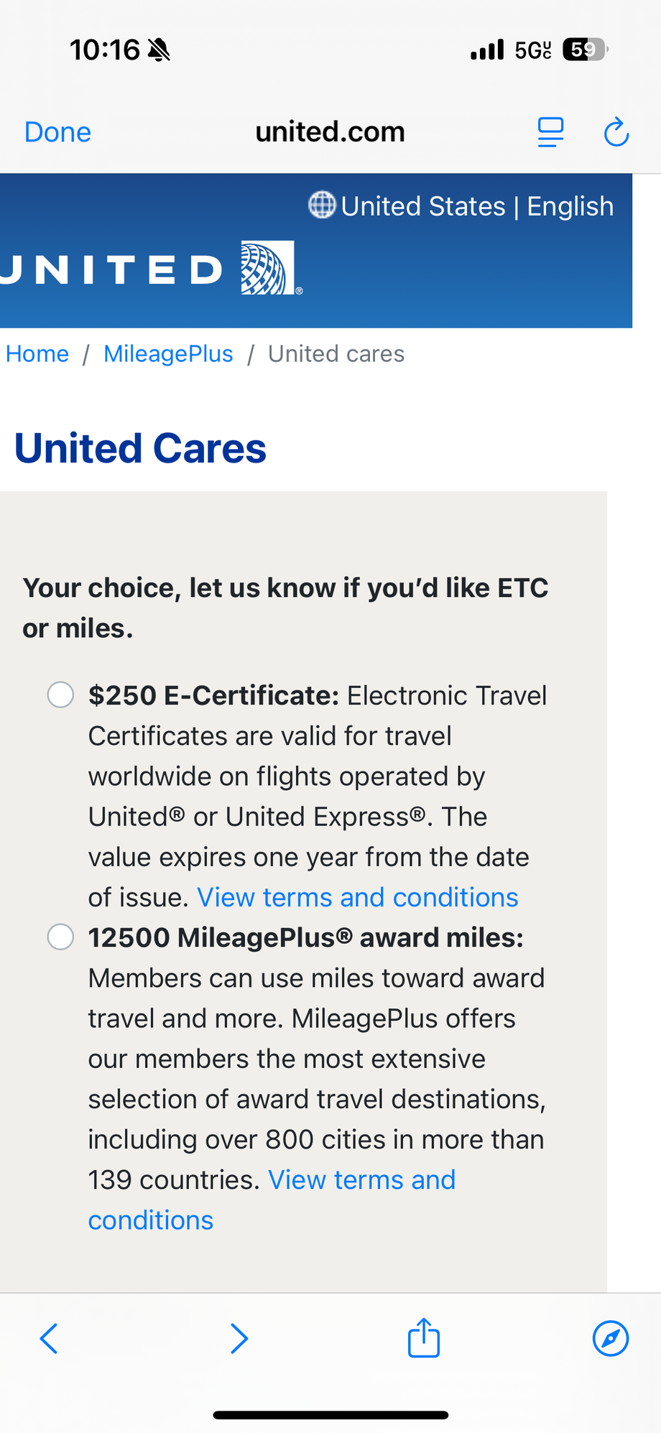Image resolution: width=661 pixels, height=1433 pixels.
Task: Tap the reader view icon
Action: [x=551, y=132]
